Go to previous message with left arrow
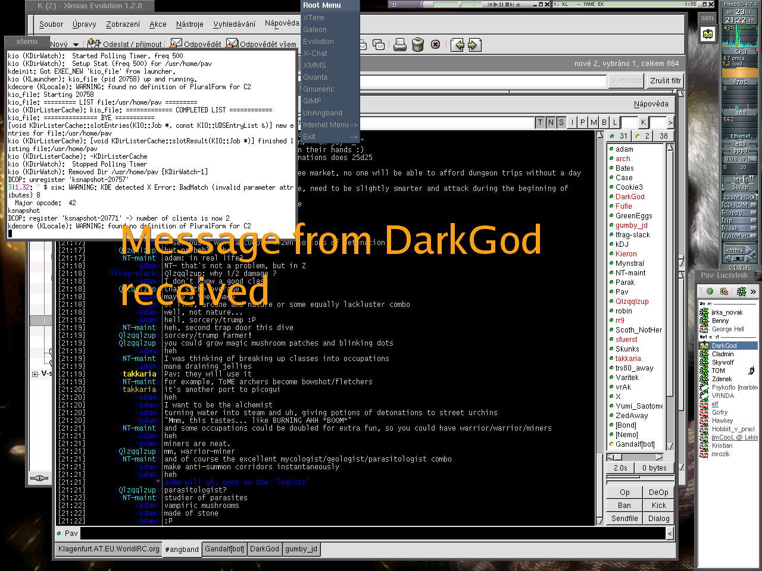762x571 pixels. pyautogui.click(x=457, y=45)
